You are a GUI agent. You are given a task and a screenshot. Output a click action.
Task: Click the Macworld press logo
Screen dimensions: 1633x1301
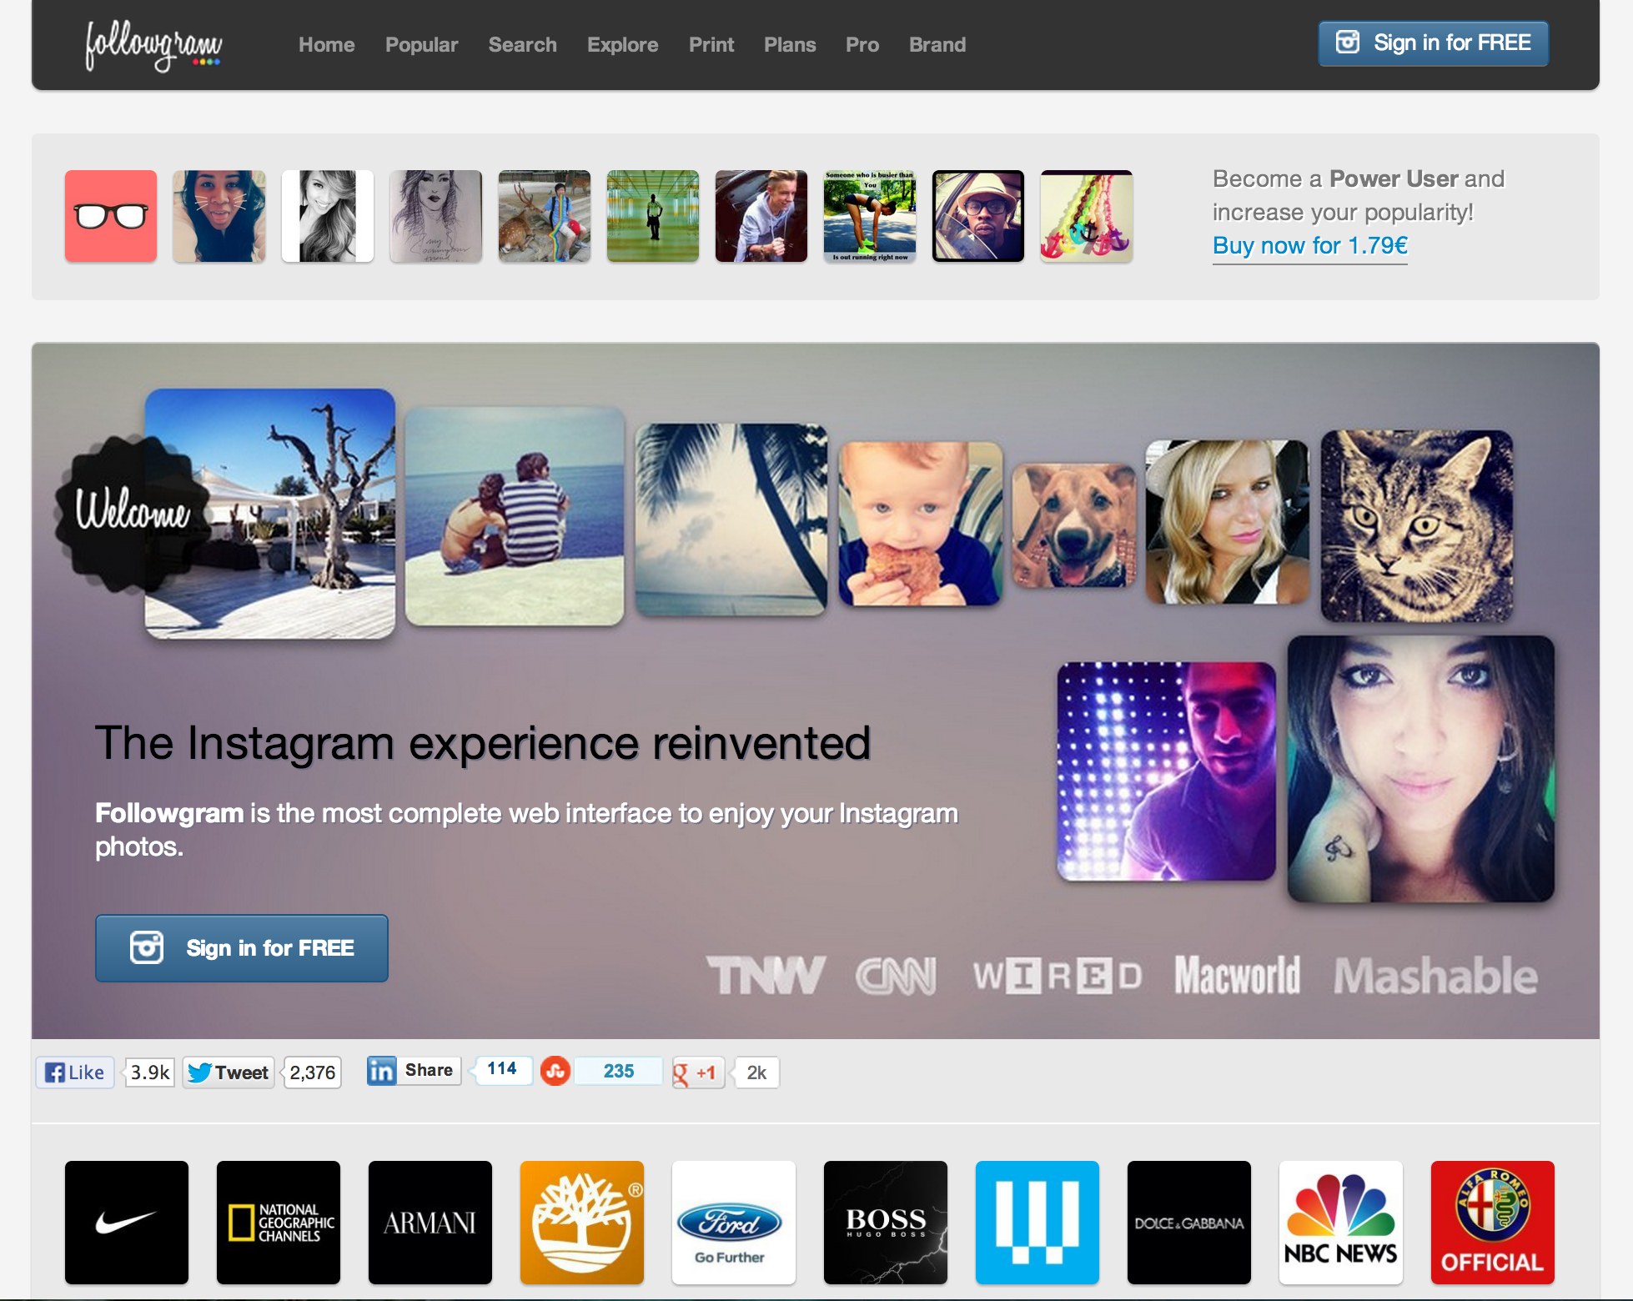click(x=1238, y=975)
